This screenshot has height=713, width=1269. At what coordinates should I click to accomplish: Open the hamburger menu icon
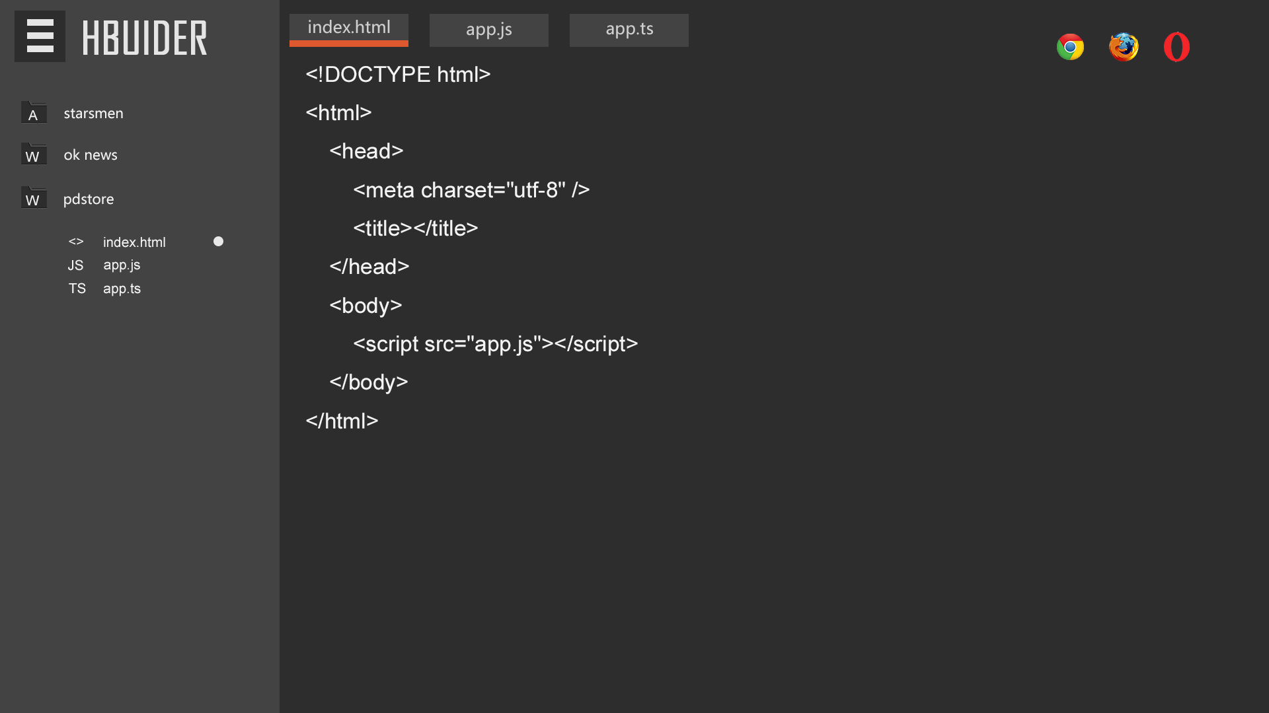(x=40, y=36)
